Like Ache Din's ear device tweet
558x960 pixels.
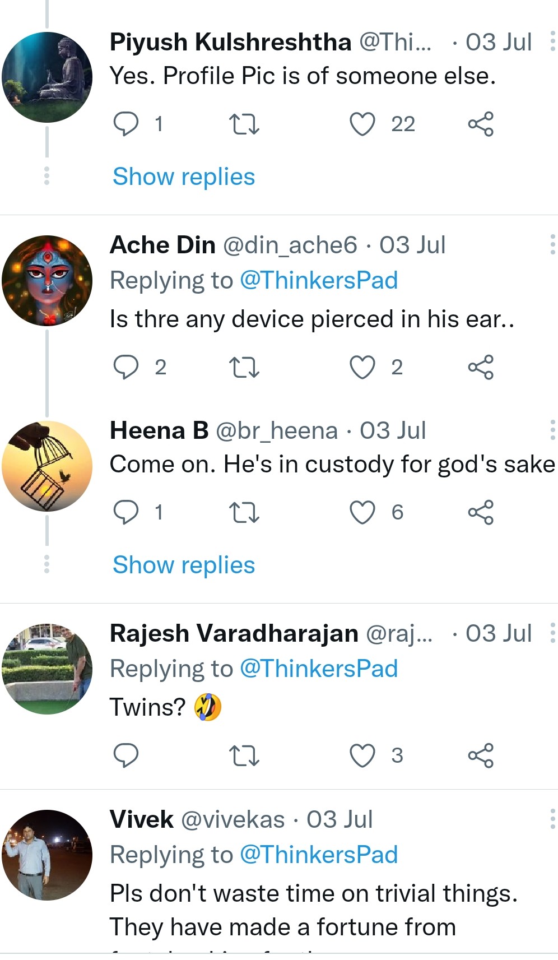362,367
